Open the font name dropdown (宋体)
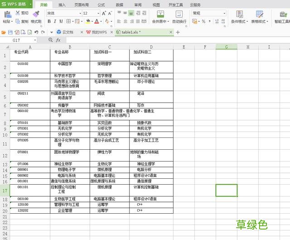The height and width of the screenshot is (240, 290). tap(80, 13)
